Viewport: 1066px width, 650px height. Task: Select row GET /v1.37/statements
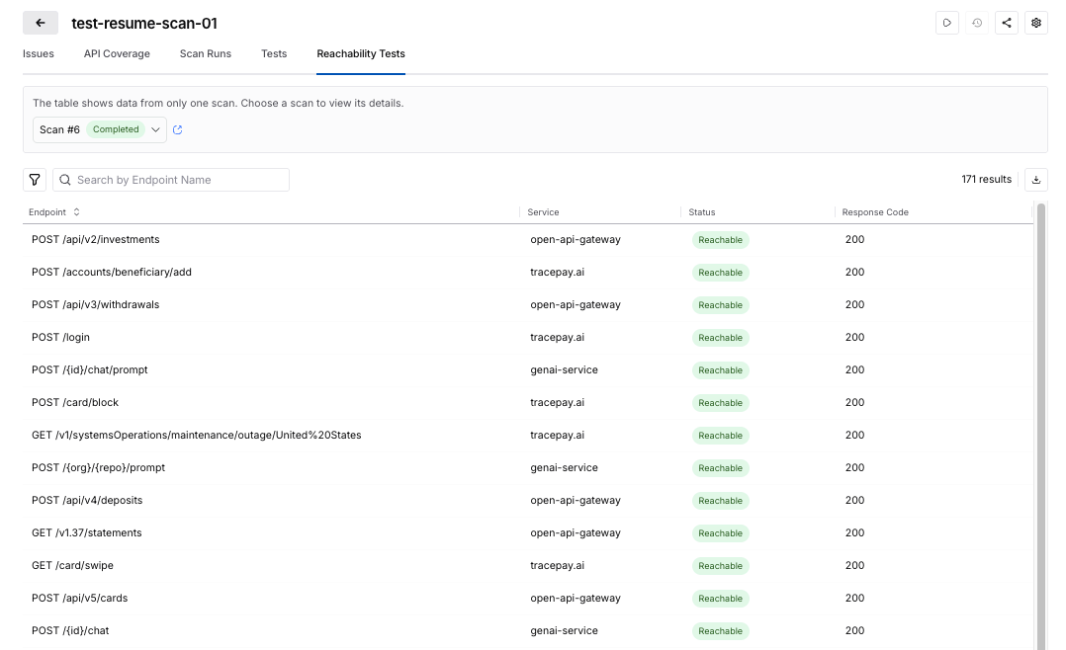pos(528,533)
